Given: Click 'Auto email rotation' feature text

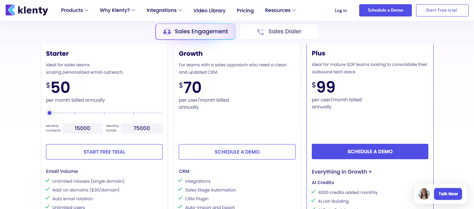Looking at the screenshot, I should [x=73, y=199].
